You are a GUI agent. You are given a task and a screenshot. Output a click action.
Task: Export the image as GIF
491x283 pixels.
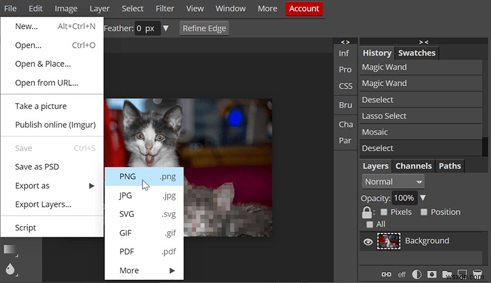point(144,233)
